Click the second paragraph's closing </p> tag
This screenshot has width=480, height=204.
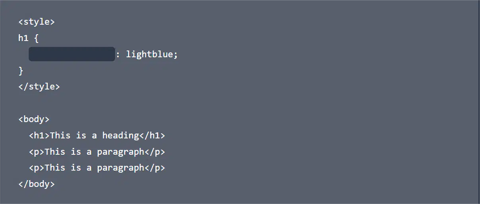coord(155,168)
